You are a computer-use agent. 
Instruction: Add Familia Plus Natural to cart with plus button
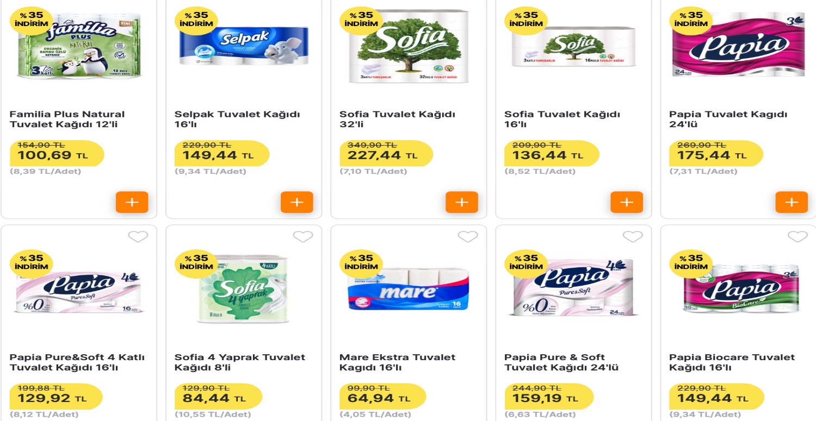point(132,202)
